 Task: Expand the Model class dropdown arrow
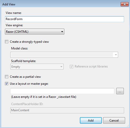coord(116,55)
